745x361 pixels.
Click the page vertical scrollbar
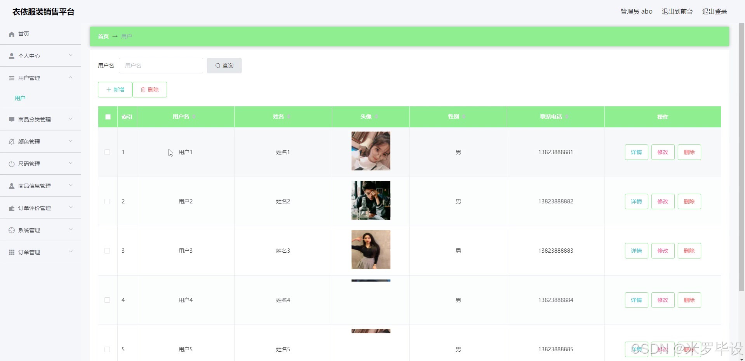click(x=742, y=157)
